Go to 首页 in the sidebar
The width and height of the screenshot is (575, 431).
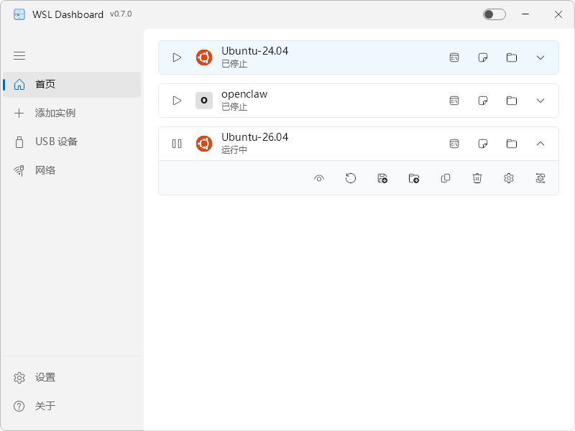click(72, 84)
